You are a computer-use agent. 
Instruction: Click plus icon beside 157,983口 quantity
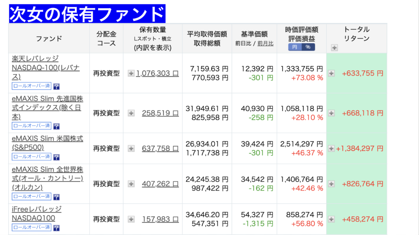click(x=131, y=219)
